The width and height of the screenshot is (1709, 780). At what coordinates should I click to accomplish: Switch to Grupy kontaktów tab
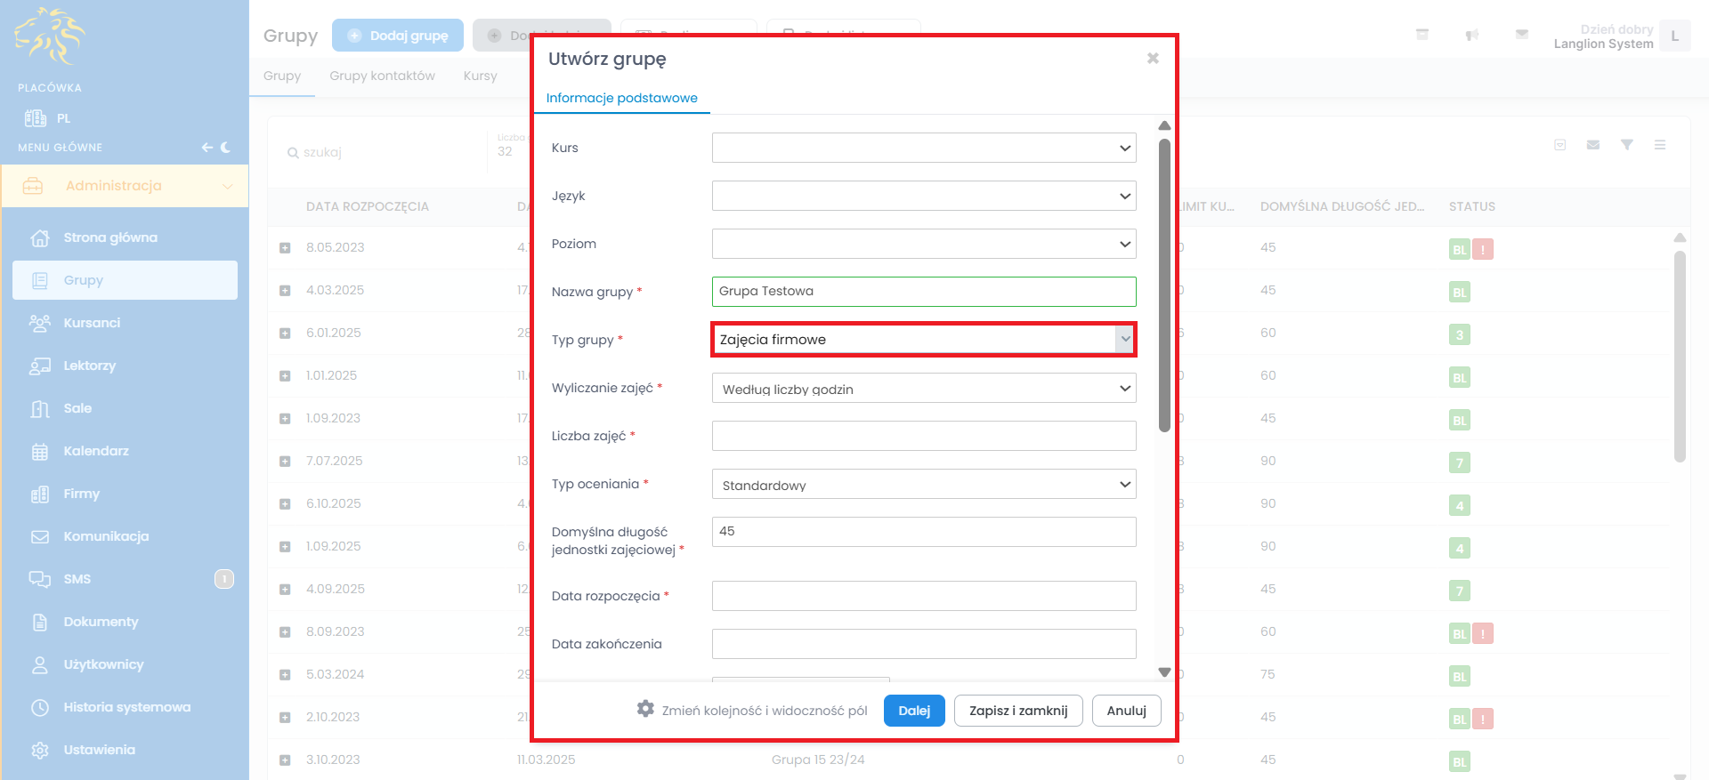(382, 76)
